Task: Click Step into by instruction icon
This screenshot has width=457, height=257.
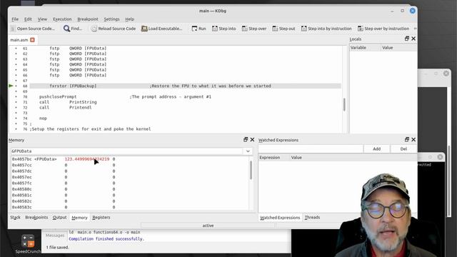Action: tap(304, 29)
